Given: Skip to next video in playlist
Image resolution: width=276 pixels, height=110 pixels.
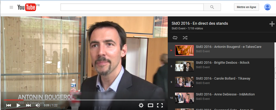Looking at the screenshot, I should pos(28,105).
